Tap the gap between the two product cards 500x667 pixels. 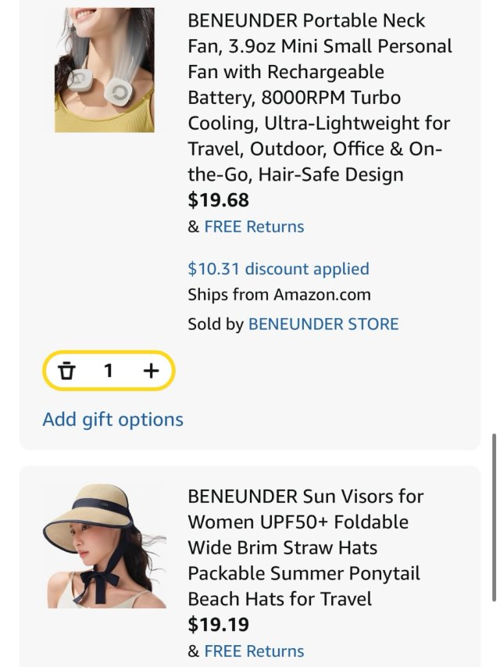[250, 458]
